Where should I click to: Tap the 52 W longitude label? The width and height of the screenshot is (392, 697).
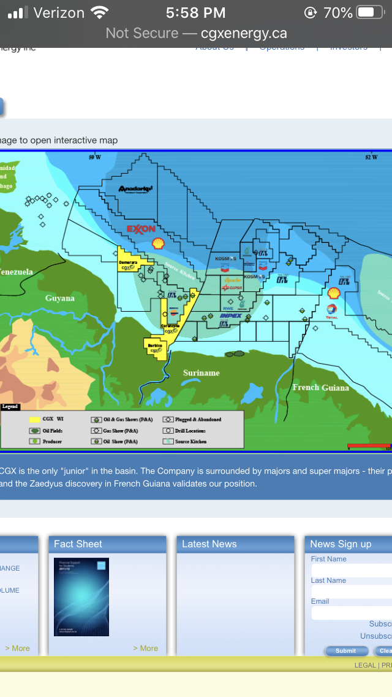click(x=372, y=157)
